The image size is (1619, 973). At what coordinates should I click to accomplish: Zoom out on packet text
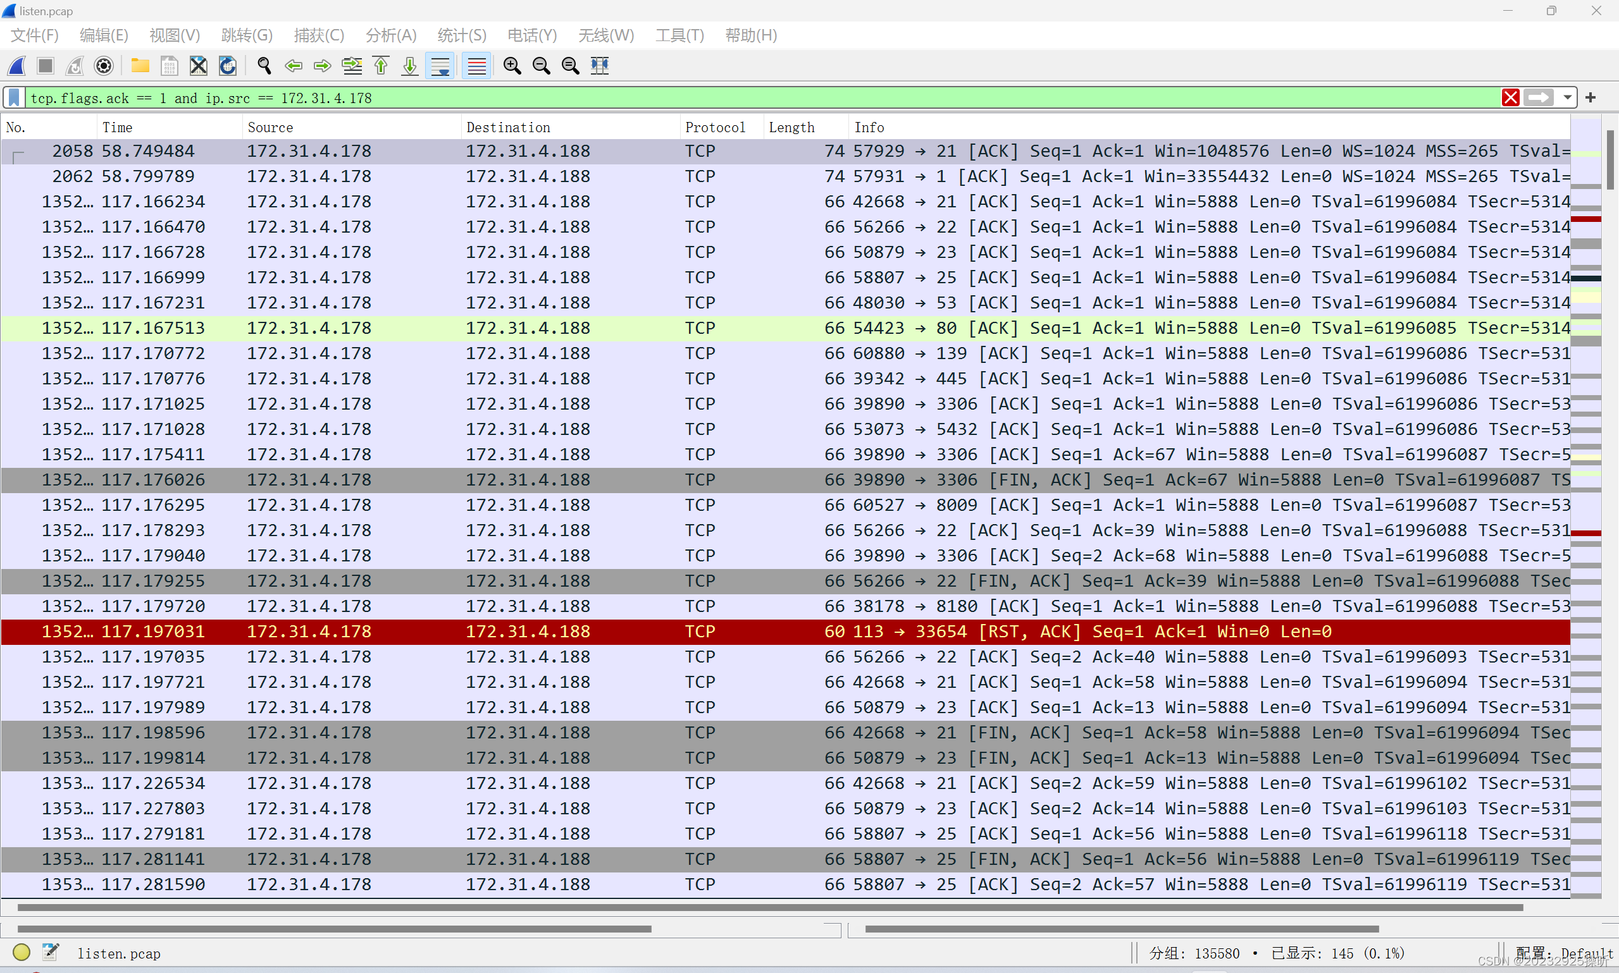pos(541,66)
